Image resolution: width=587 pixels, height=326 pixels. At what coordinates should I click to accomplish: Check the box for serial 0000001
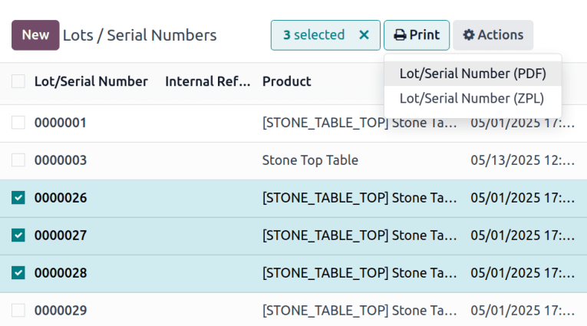18,123
